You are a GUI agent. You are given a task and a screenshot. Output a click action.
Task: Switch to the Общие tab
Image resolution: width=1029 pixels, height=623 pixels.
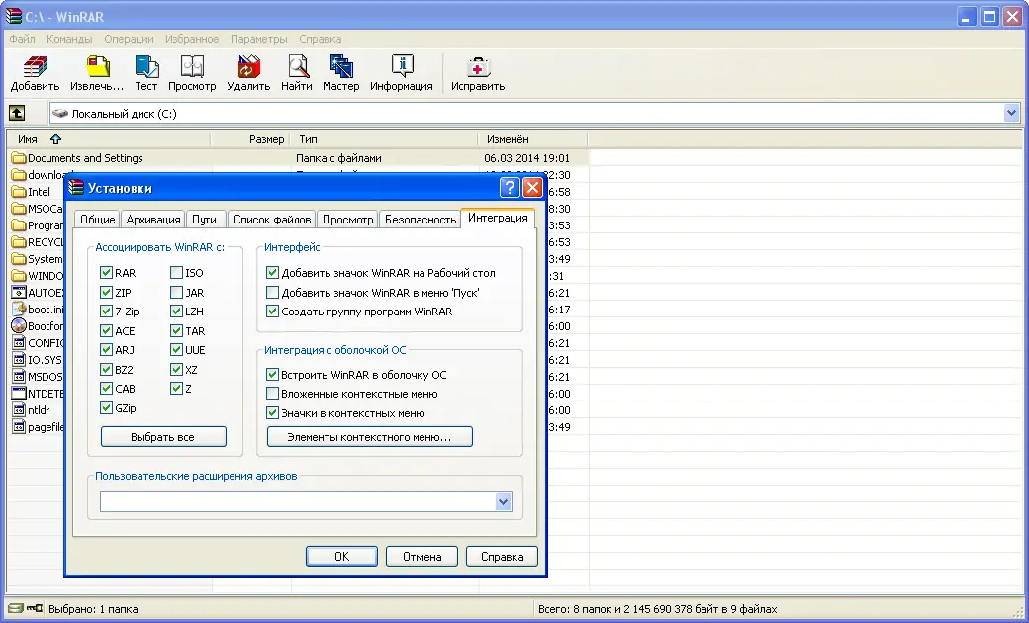97,219
